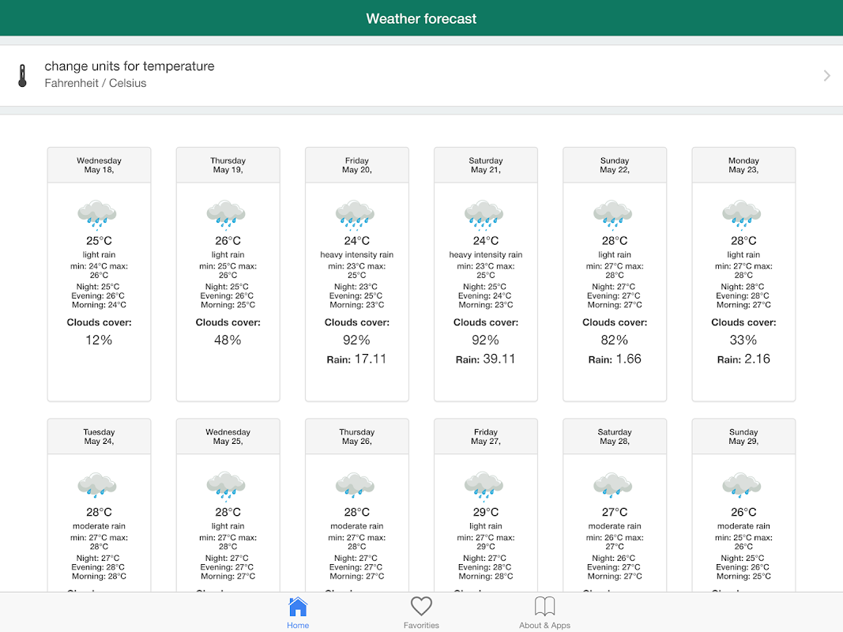843x632 pixels.
Task: Click the Wednesday May 18 card header
Action: point(99,165)
